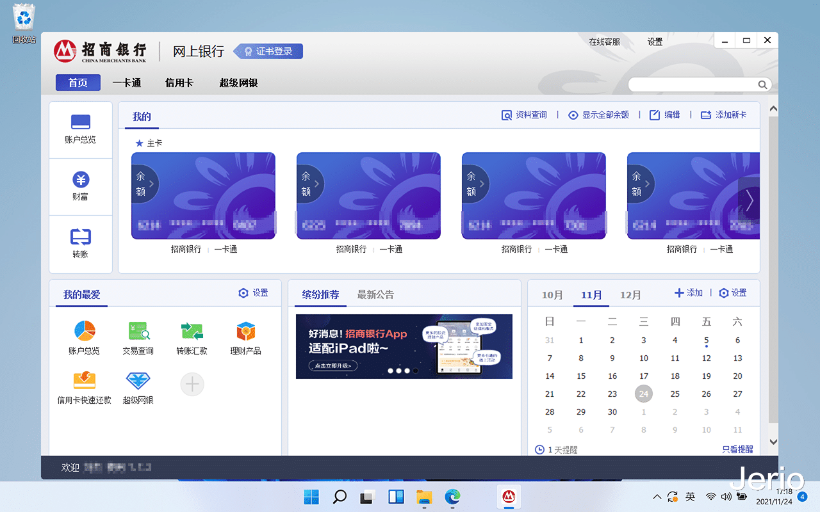Screen dimensions: 820x512
Task: Open the Recycle Bin desktop icon
Action: click(24, 24)
